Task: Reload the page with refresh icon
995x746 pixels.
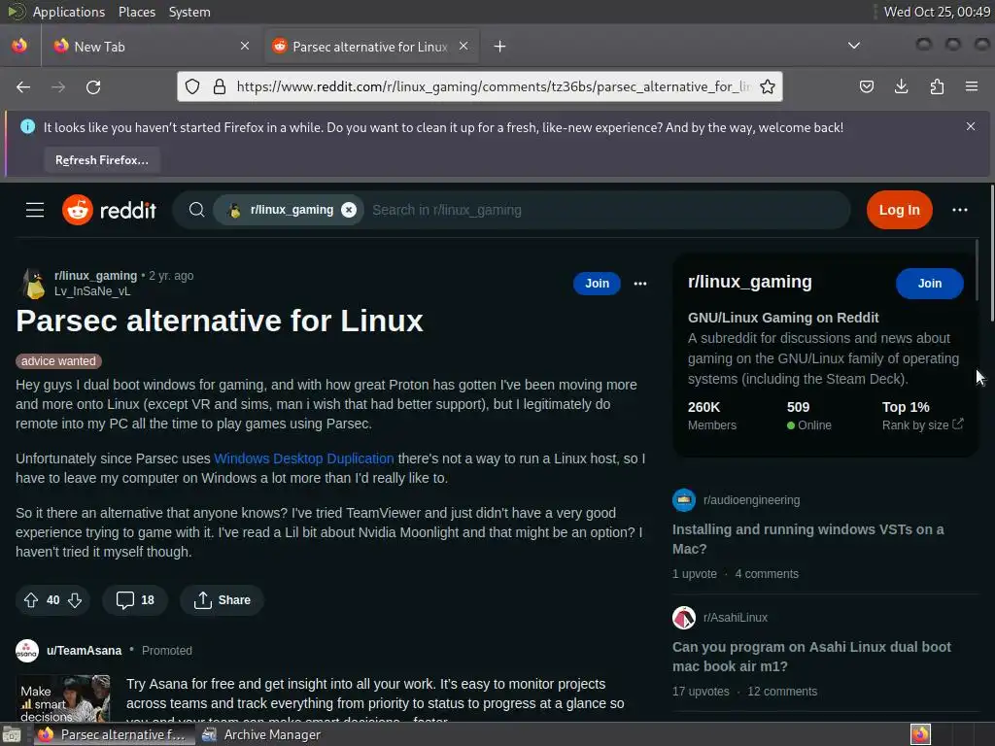Action: pyautogui.click(x=93, y=86)
